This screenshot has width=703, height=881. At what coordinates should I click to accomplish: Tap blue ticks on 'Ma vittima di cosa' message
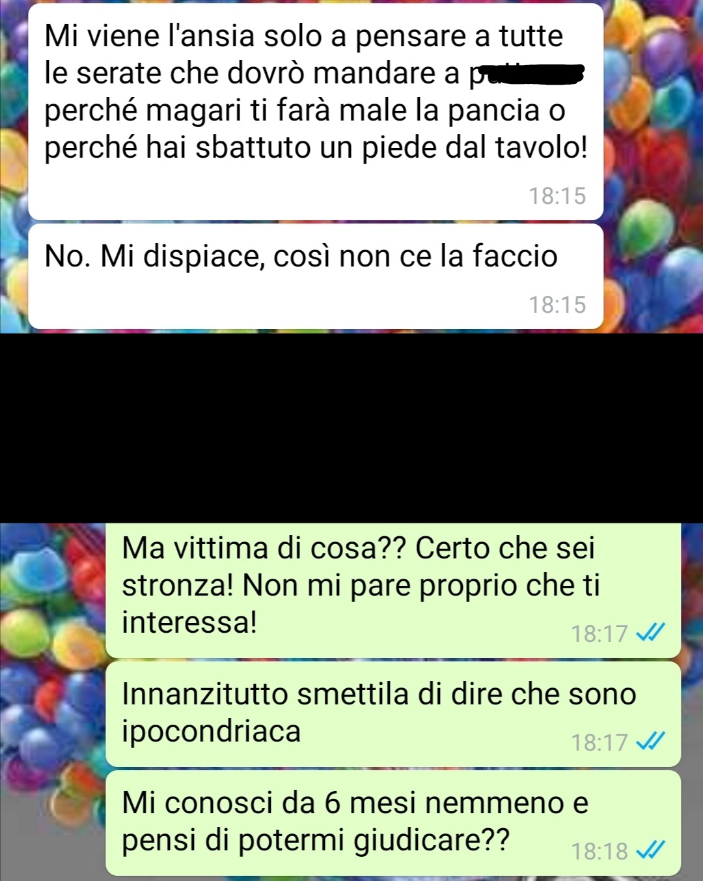pos(650,632)
